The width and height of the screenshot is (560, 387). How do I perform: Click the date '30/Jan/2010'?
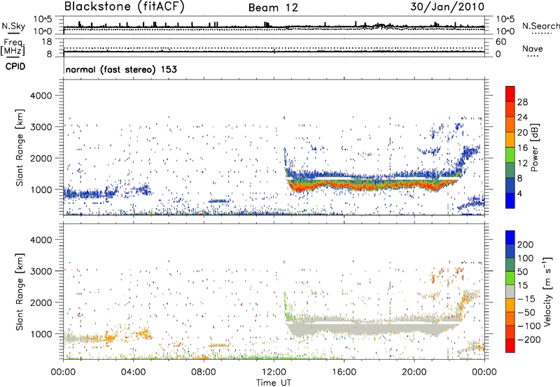click(x=447, y=7)
